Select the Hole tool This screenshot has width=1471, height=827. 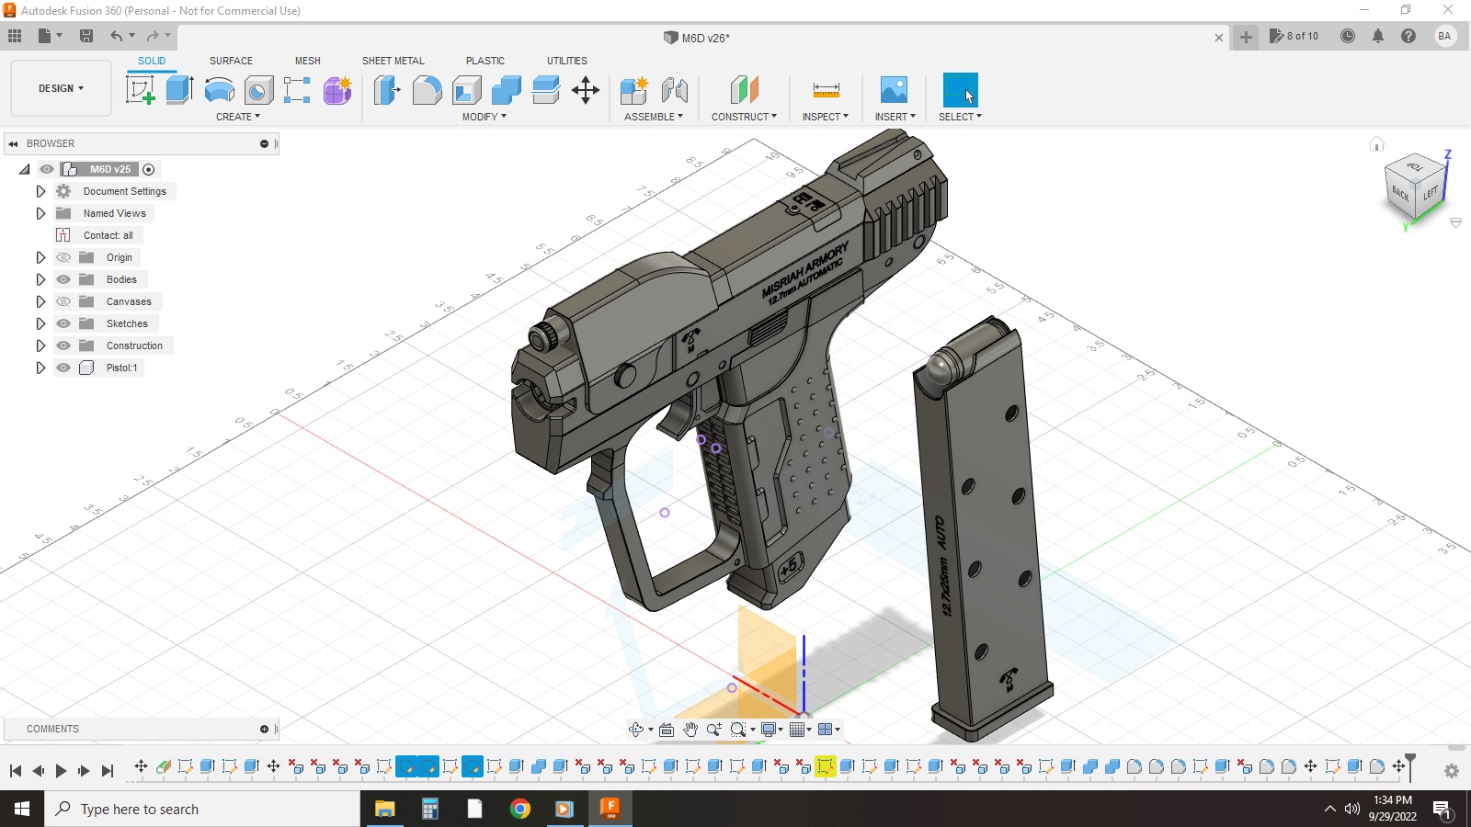click(258, 90)
